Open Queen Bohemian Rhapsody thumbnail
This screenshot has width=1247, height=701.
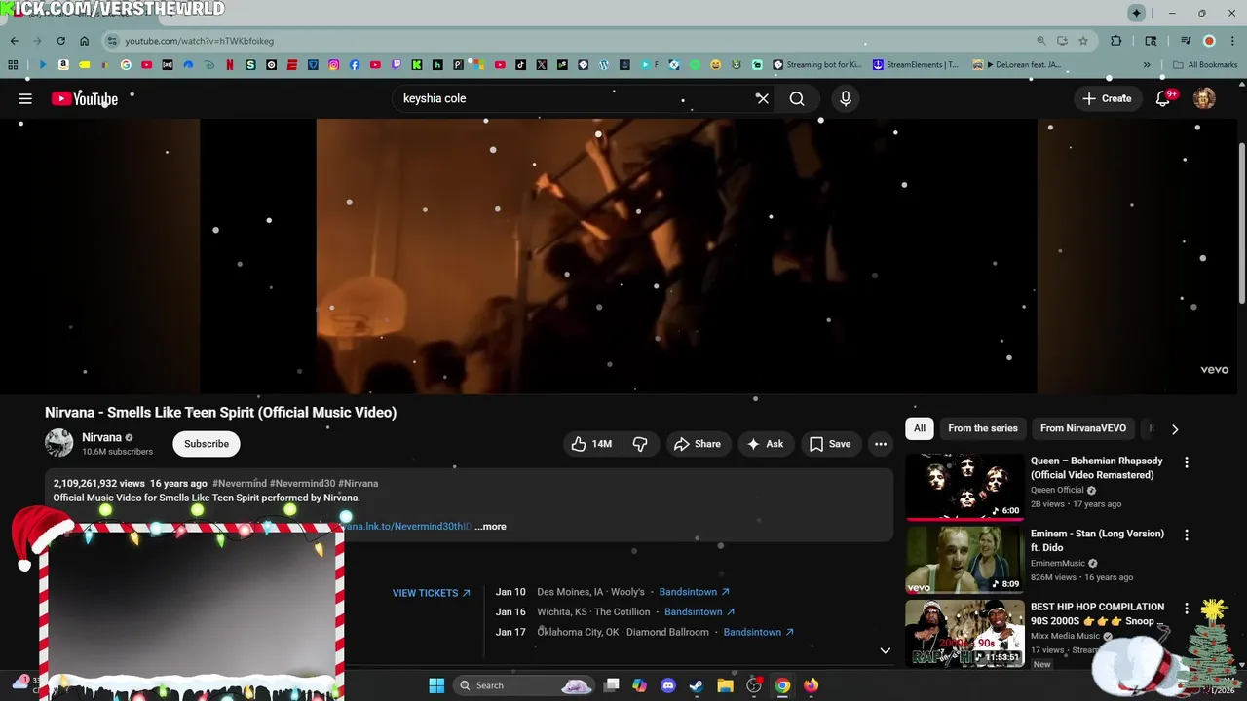[964, 486]
